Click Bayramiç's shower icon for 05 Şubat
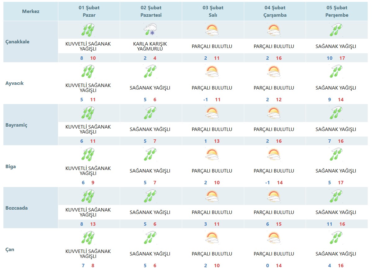This screenshot has height=270, width=373. (336, 113)
